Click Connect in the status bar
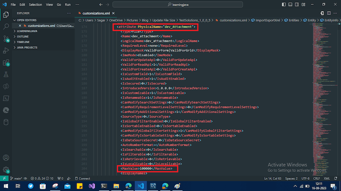 point(82,179)
